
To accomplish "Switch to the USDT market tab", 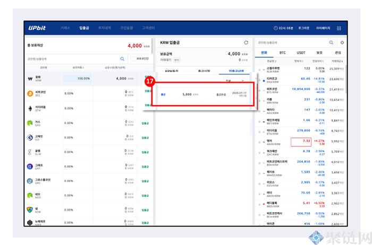I will pos(301,53).
